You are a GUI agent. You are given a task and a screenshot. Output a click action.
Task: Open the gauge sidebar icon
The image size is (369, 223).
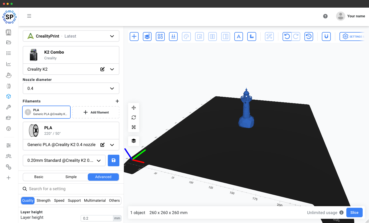tap(9, 129)
